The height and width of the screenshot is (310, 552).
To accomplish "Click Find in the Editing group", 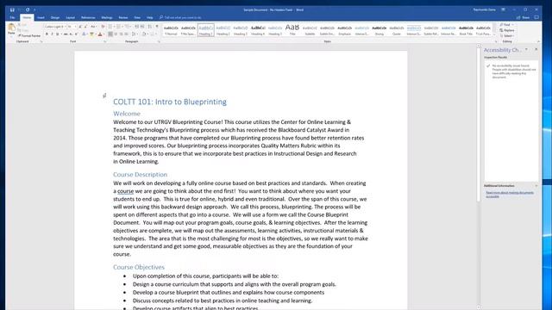I will 506,25.
